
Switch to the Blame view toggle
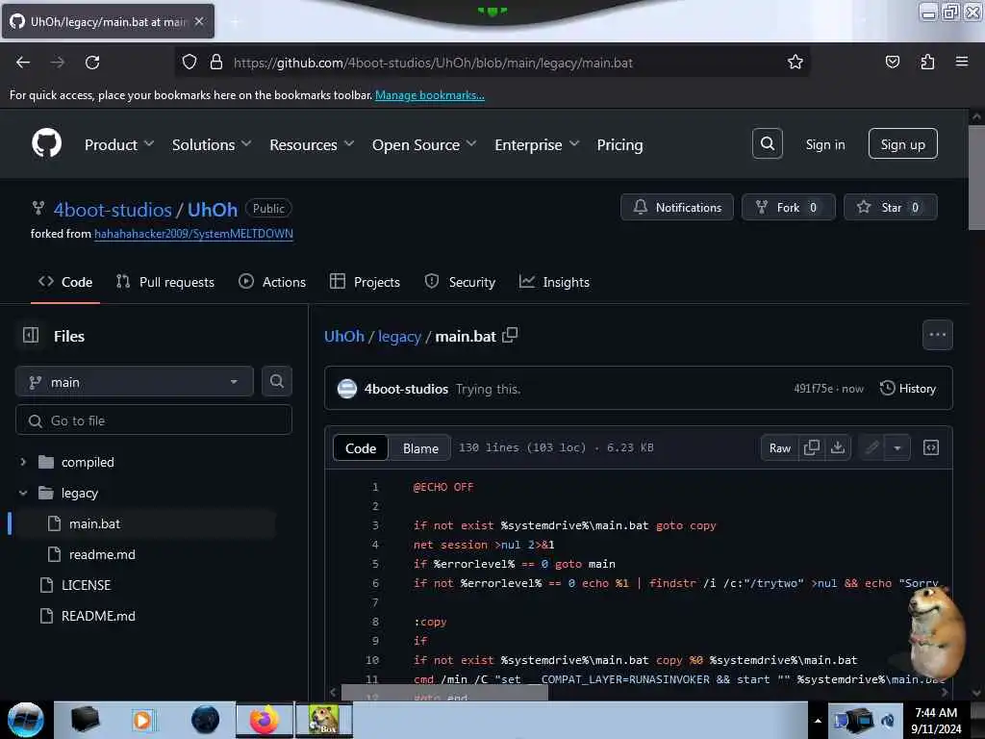click(x=420, y=448)
